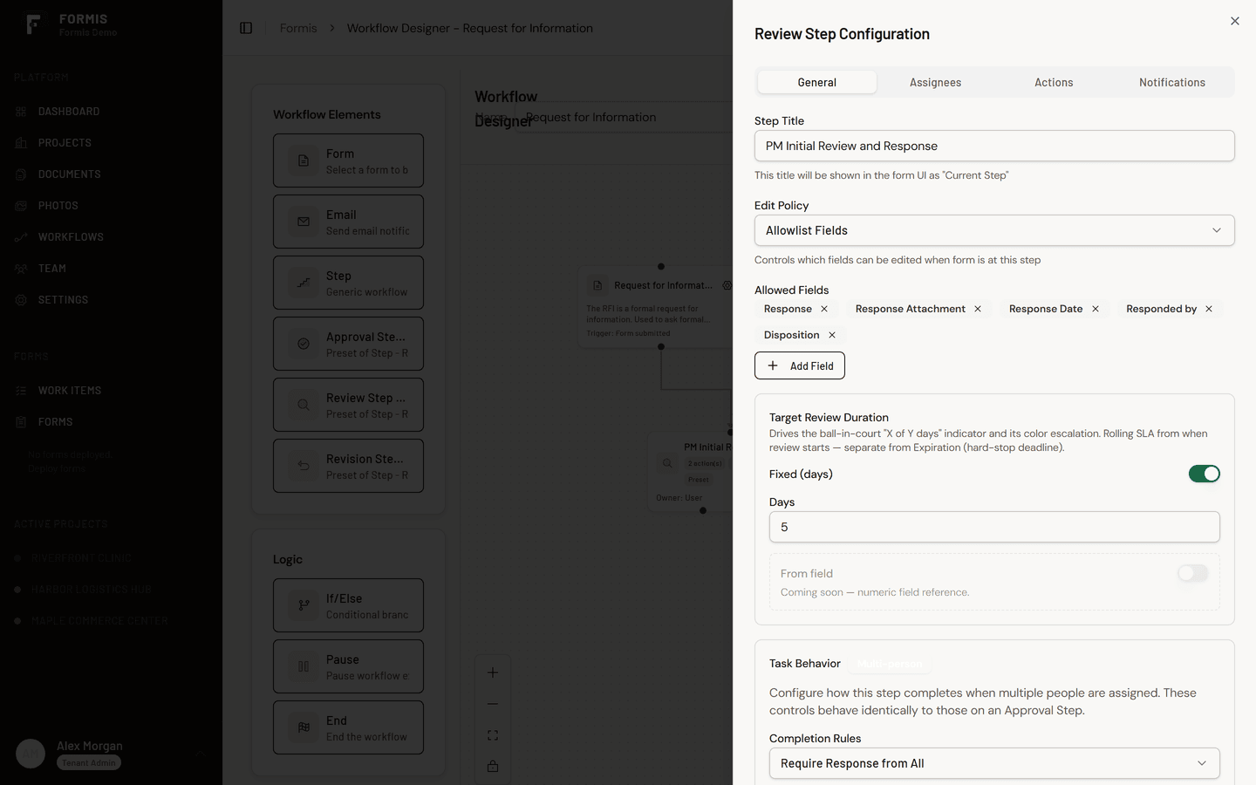Open the Alex Morgan user menu
The image size is (1256, 785).
(x=111, y=753)
